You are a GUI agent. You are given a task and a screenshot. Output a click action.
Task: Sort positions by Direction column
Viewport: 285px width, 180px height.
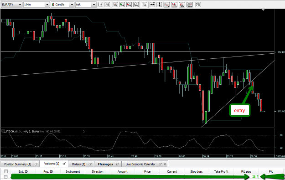98,171
